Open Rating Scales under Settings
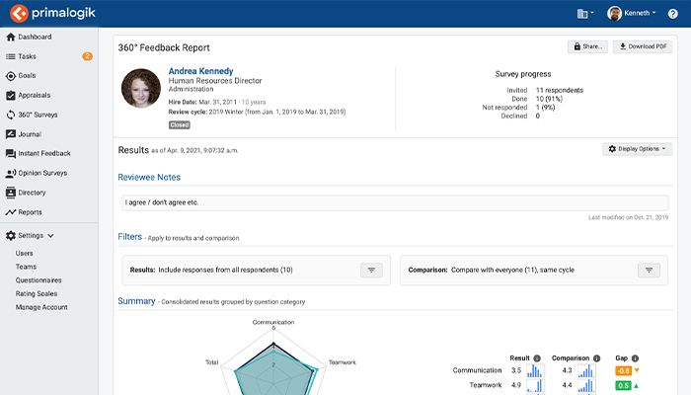The width and height of the screenshot is (691, 395). (37, 293)
